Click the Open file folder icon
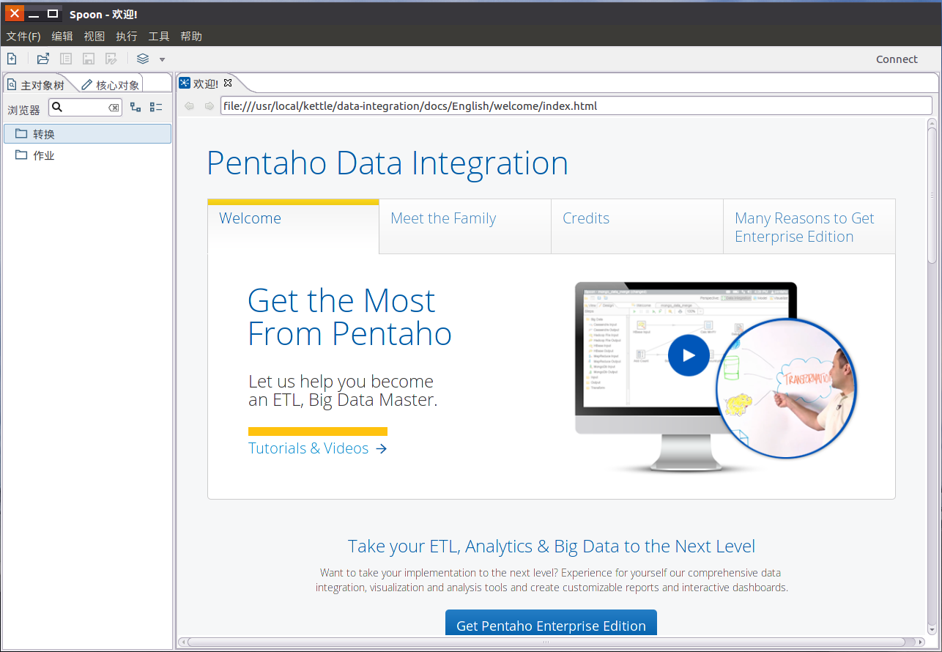Image resolution: width=942 pixels, height=652 pixels. (x=43, y=59)
